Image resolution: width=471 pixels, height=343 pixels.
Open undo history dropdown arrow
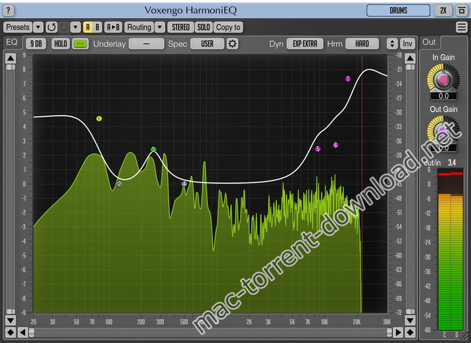76,28
